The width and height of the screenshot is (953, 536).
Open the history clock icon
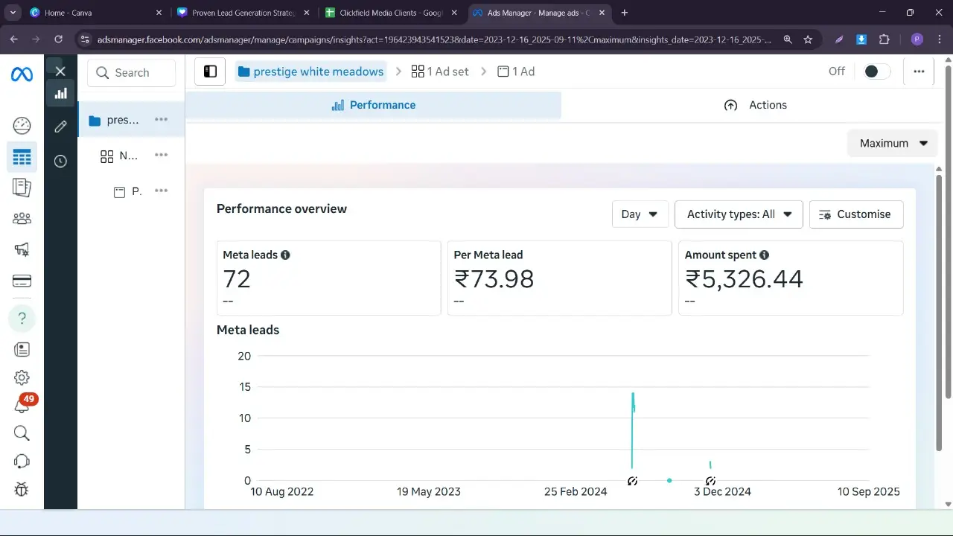tap(60, 161)
